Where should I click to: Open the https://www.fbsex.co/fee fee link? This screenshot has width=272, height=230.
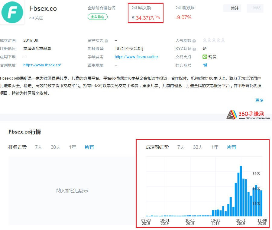pos(136,57)
